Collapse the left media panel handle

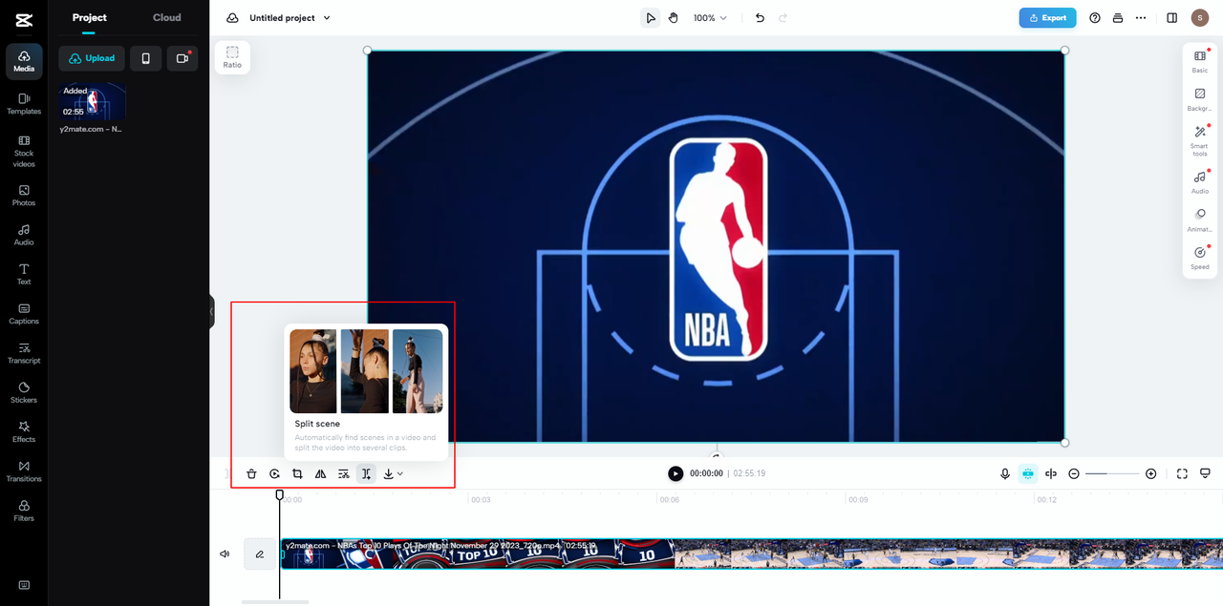pyautogui.click(x=212, y=312)
